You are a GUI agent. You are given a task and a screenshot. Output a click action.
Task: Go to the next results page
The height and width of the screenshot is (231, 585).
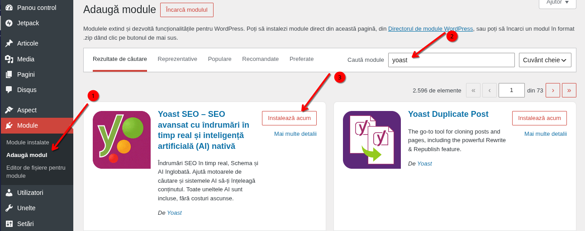[553, 90]
